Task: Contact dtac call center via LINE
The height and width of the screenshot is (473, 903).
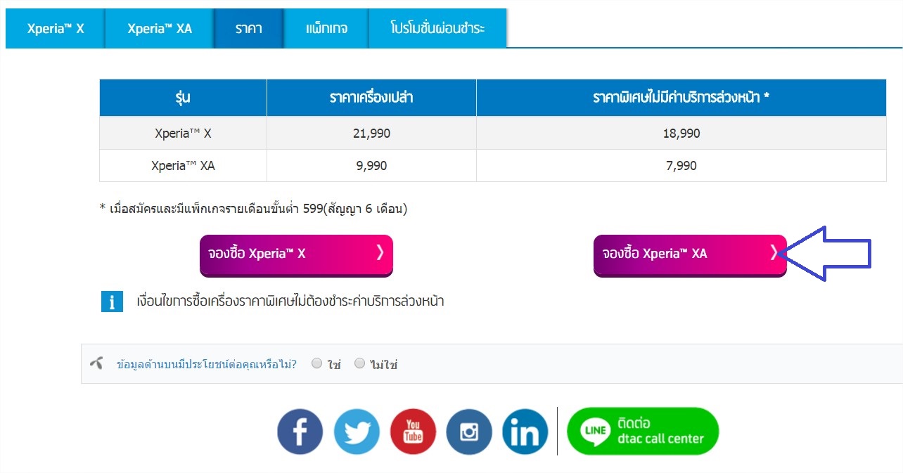Action: pyautogui.click(x=643, y=431)
